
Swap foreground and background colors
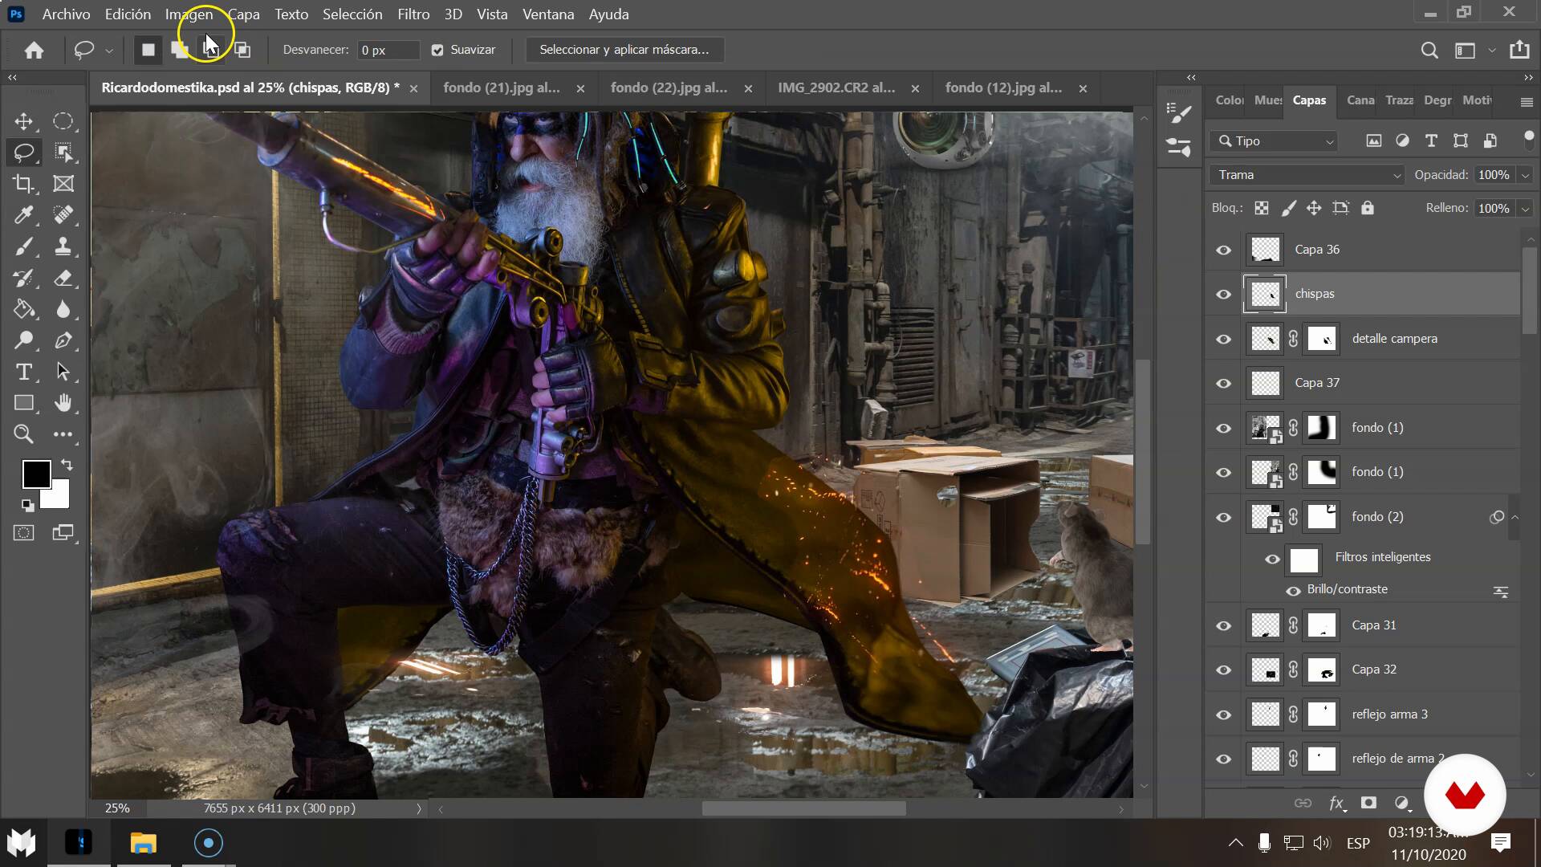coord(67,465)
